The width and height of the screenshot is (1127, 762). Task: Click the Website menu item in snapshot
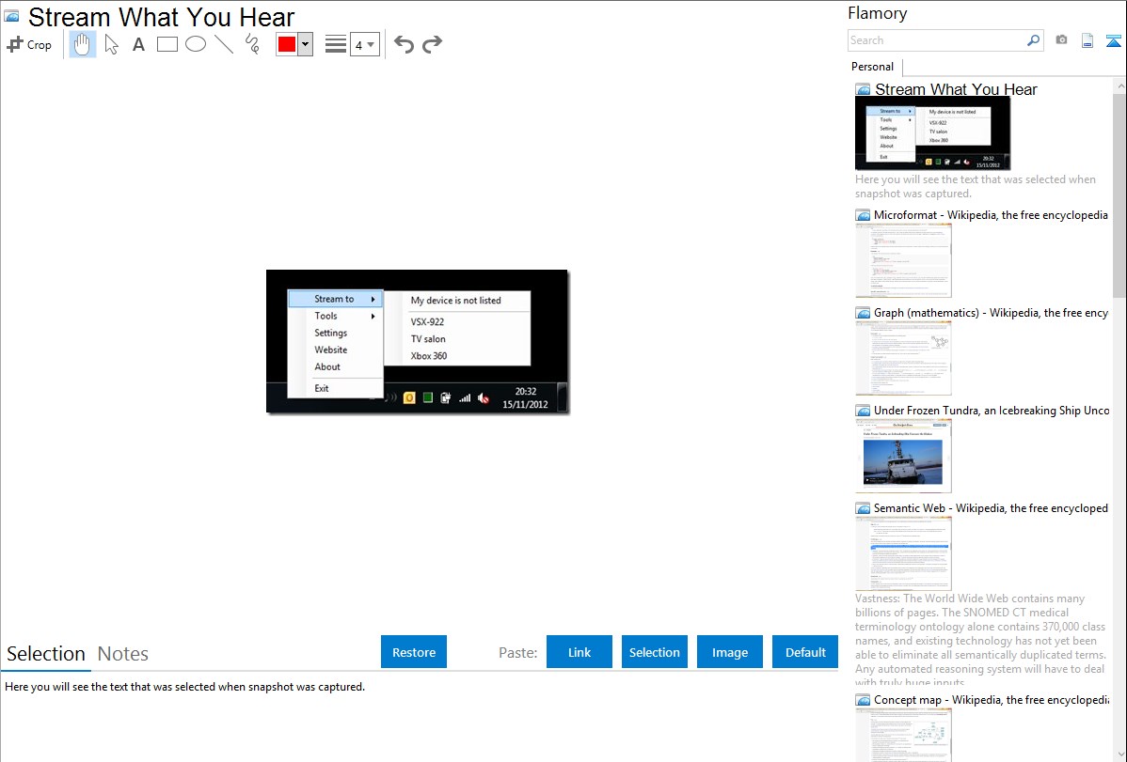click(x=336, y=350)
